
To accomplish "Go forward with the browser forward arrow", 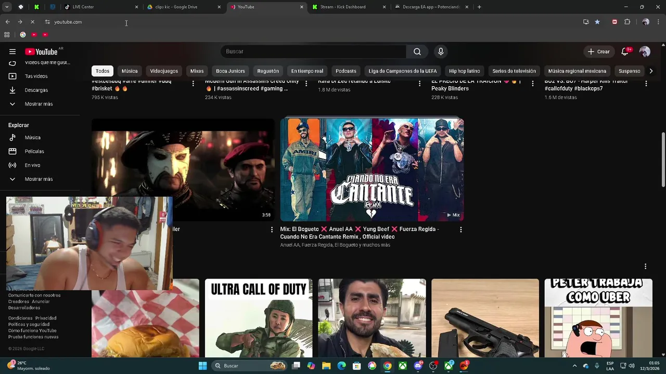I will tap(20, 22).
